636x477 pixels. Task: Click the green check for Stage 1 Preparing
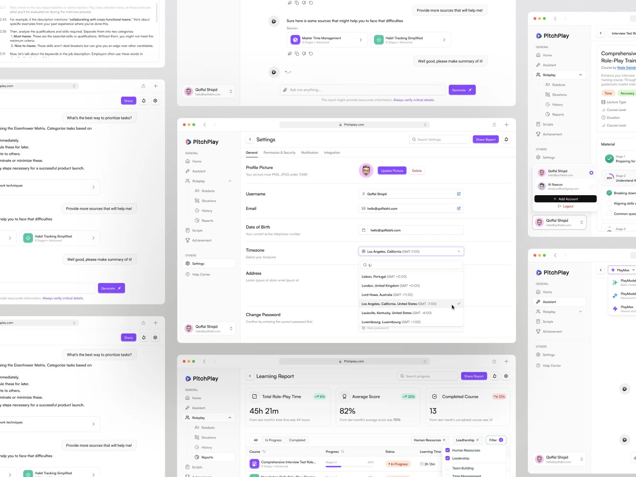pos(609,159)
